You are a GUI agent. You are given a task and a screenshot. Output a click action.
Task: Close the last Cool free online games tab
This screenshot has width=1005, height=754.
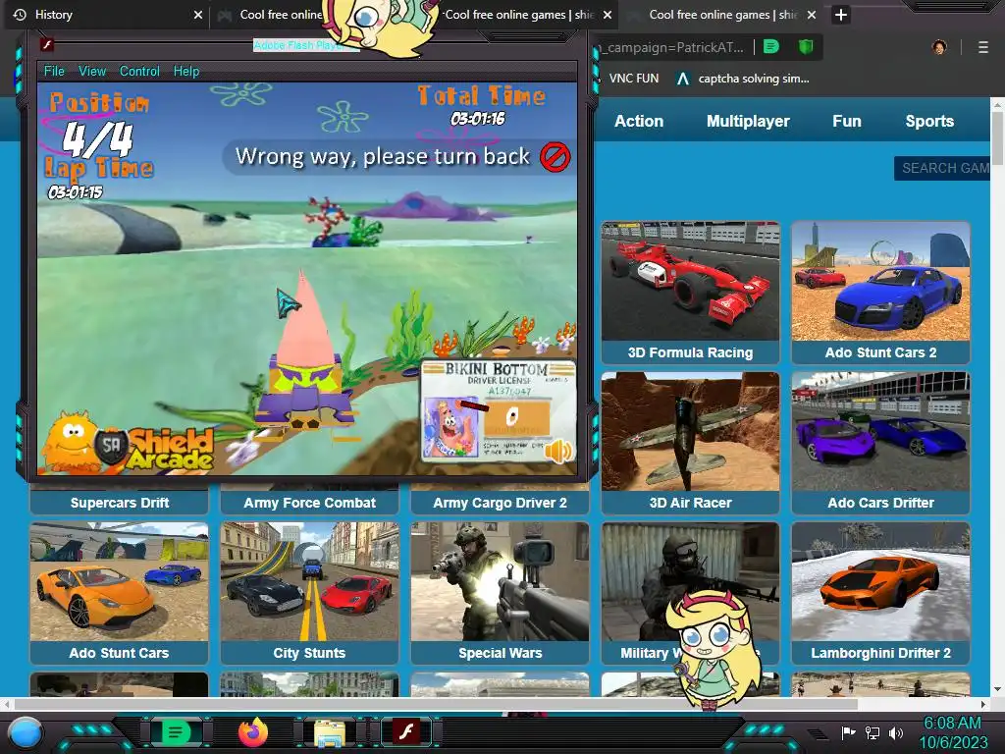[812, 14]
